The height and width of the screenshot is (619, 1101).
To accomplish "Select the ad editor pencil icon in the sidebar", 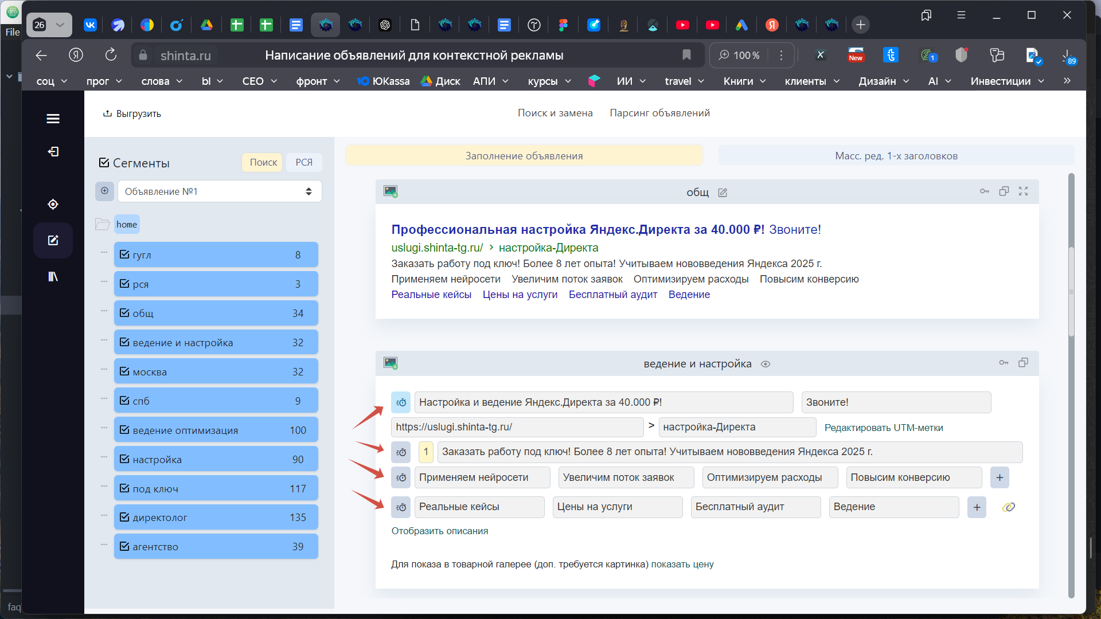I will pyautogui.click(x=53, y=240).
